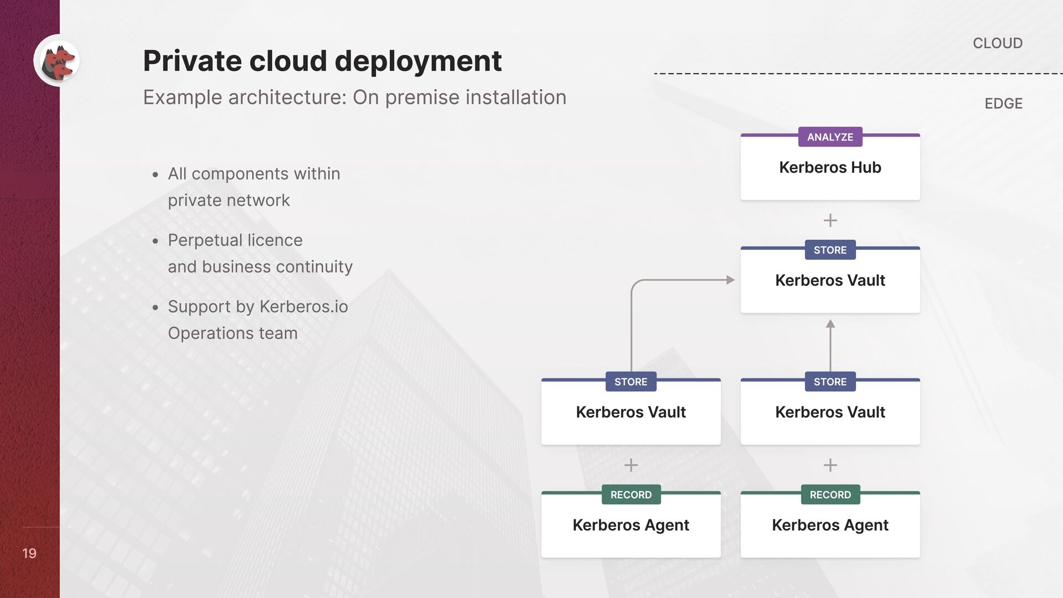This screenshot has height=598, width=1063.
Task: Select the Private cloud deployment title
Action: [322, 61]
